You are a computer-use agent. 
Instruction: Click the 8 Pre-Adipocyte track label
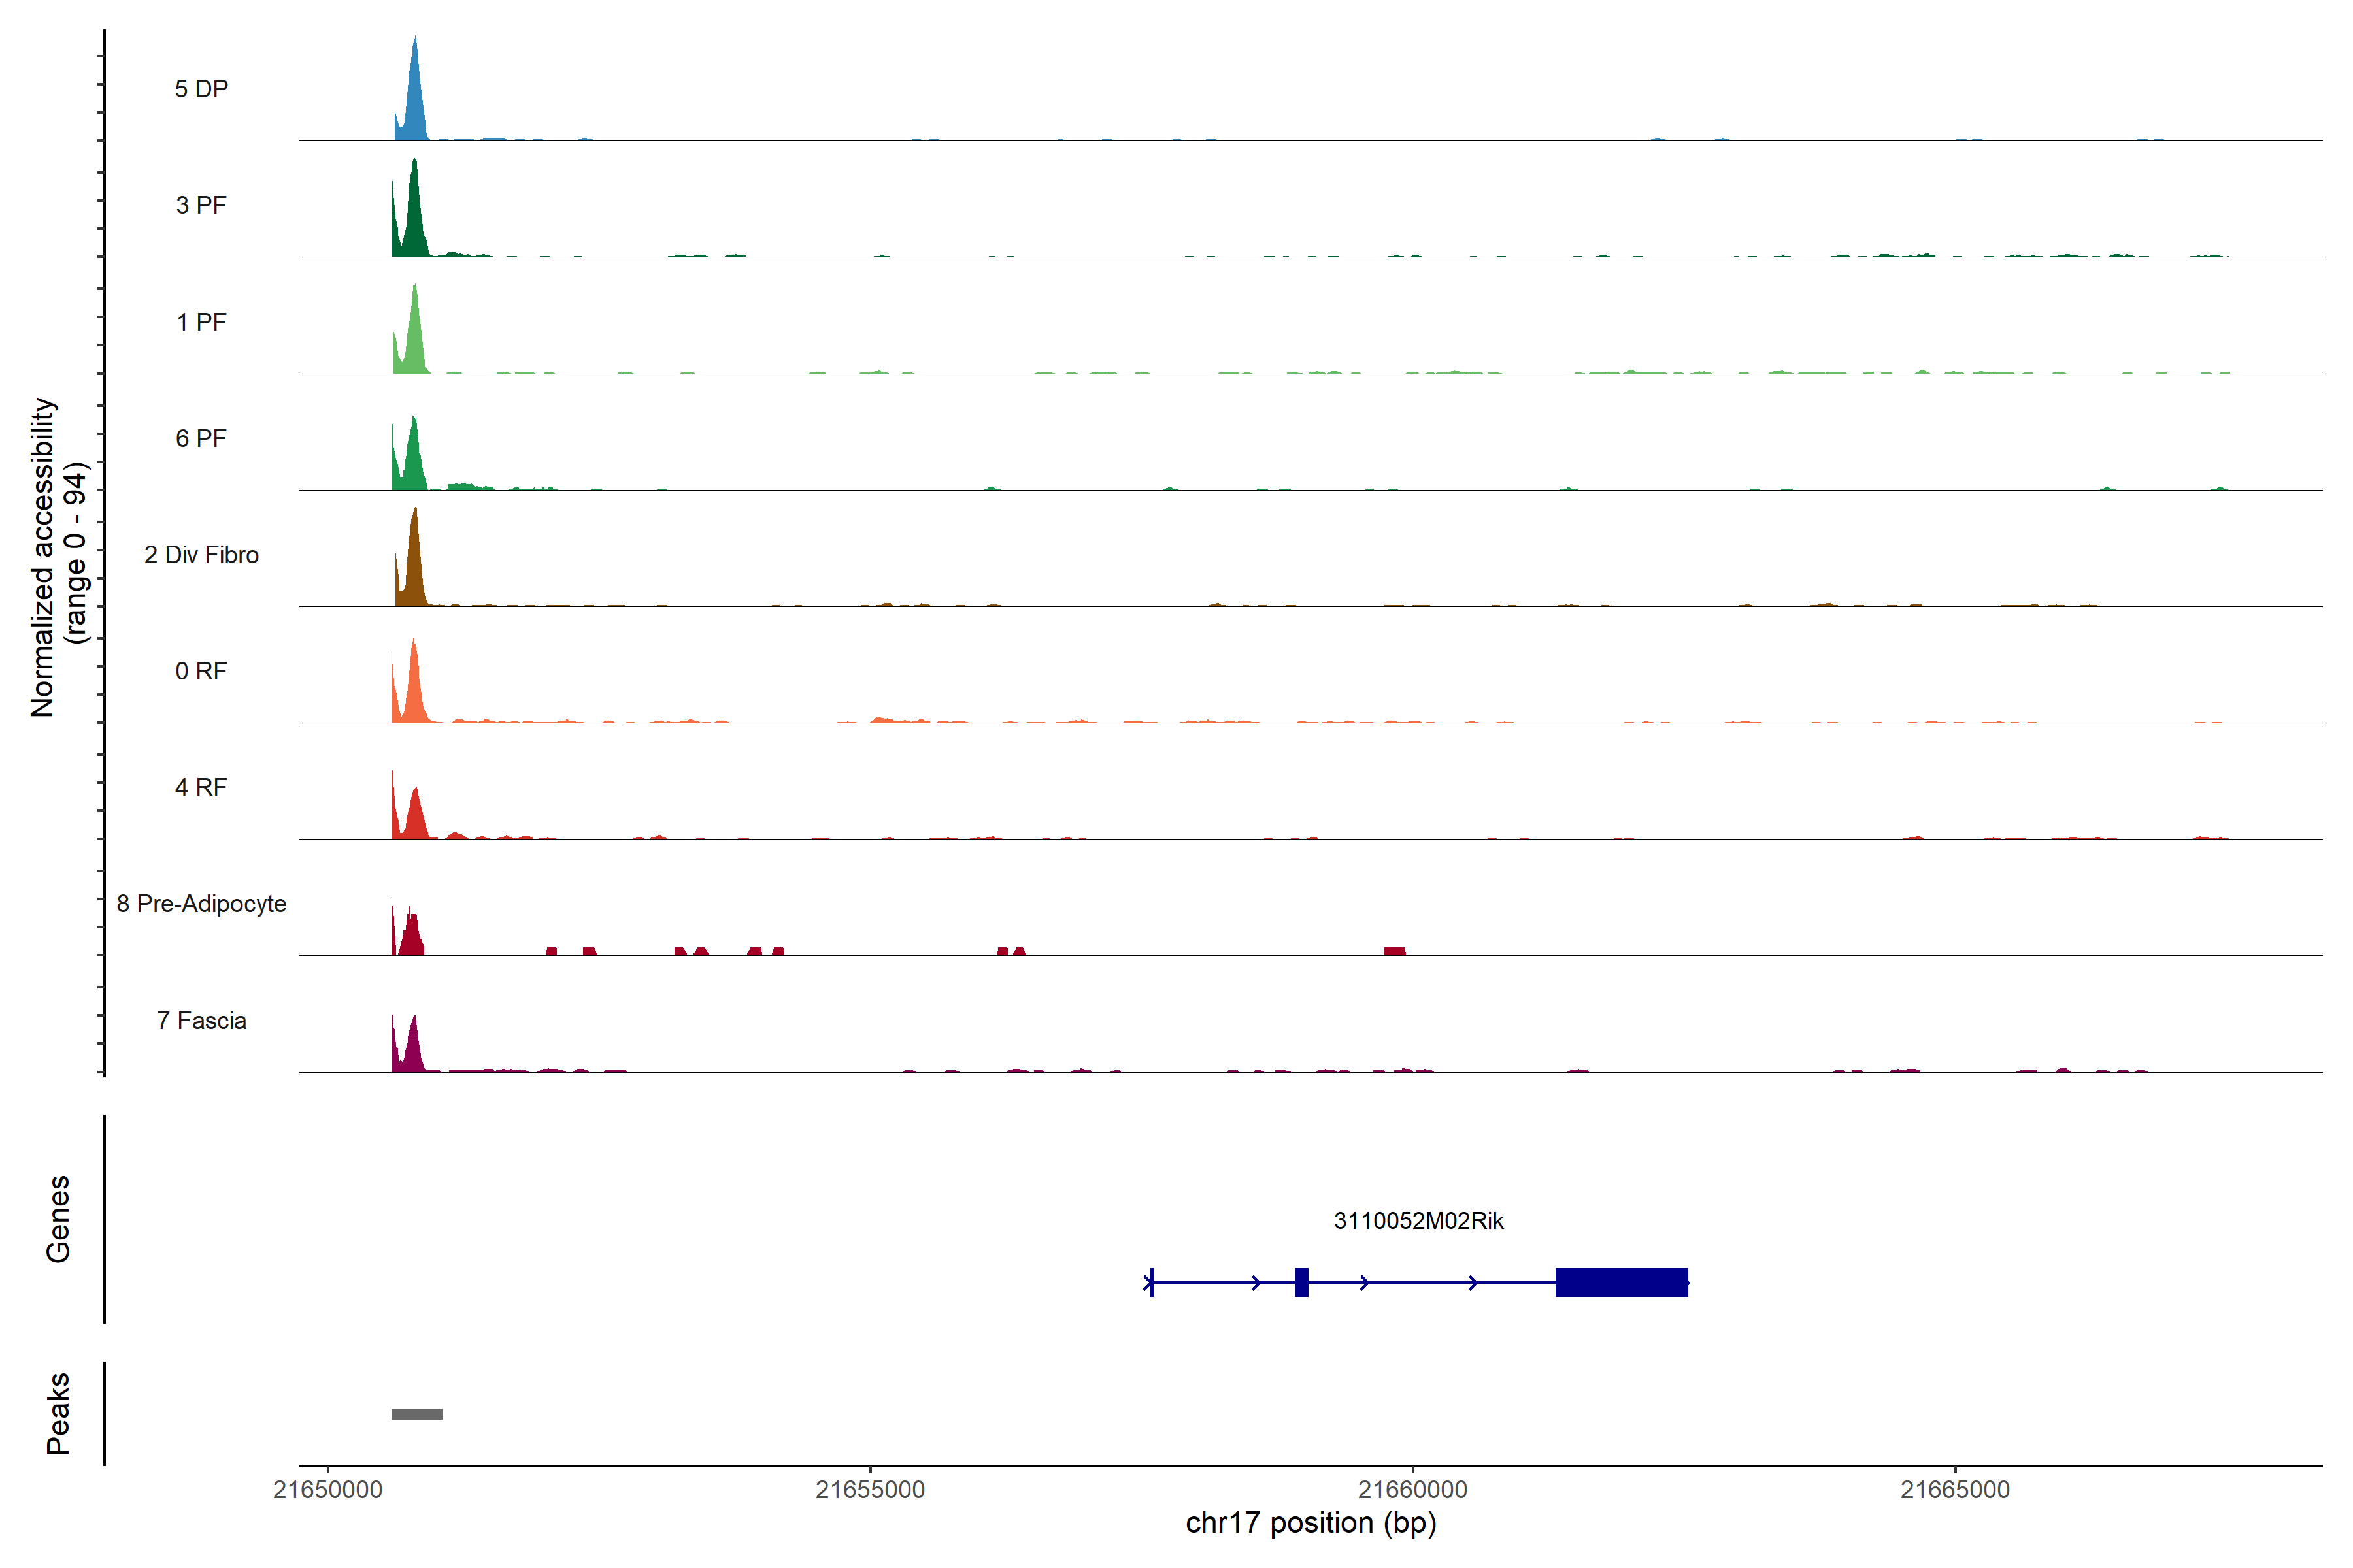(201, 904)
